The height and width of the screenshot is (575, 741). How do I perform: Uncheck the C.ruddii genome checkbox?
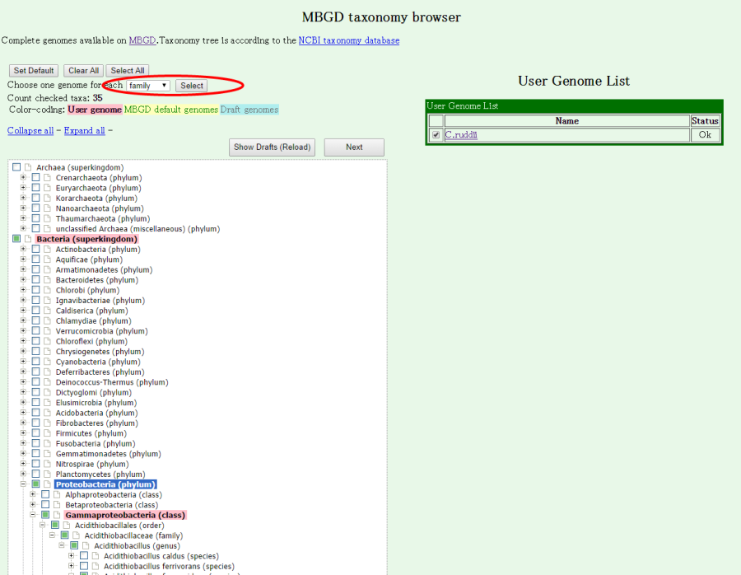[436, 135]
